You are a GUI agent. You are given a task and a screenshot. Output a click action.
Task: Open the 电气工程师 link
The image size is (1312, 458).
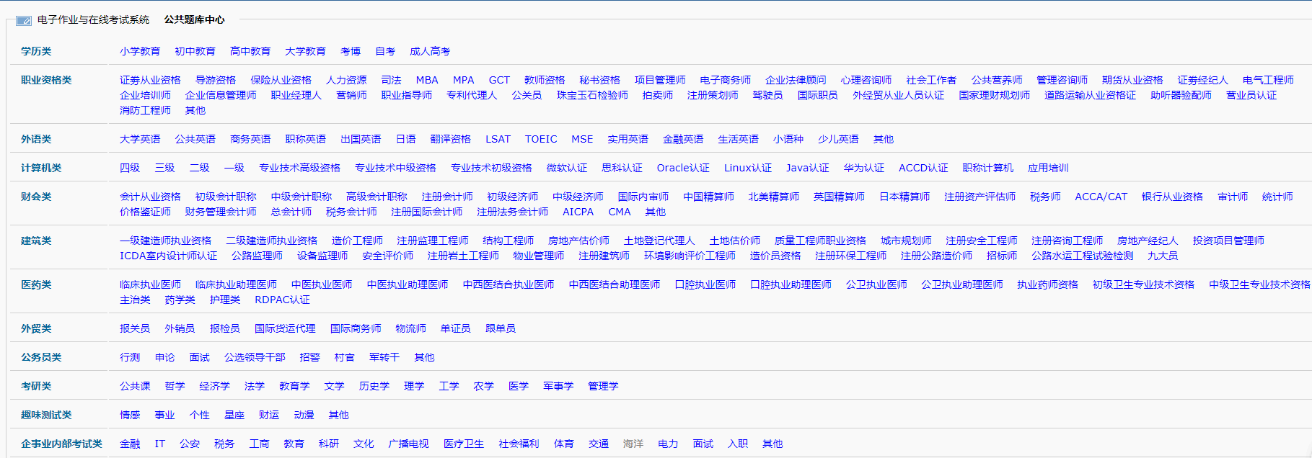tap(1268, 80)
